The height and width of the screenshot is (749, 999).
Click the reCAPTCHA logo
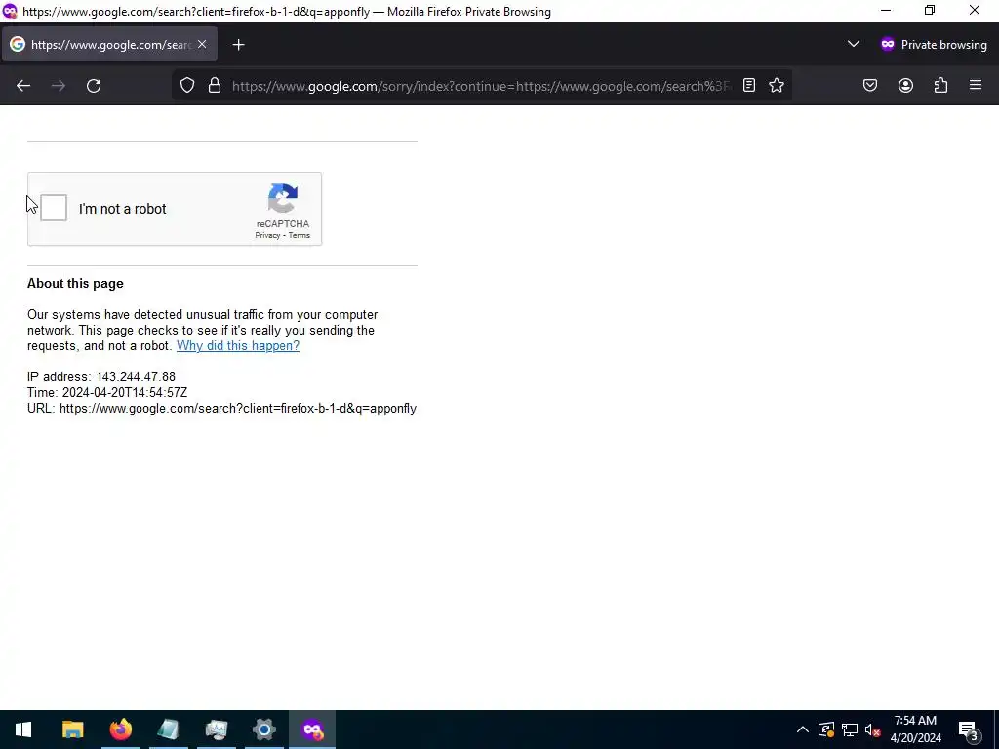pyautogui.click(x=283, y=198)
